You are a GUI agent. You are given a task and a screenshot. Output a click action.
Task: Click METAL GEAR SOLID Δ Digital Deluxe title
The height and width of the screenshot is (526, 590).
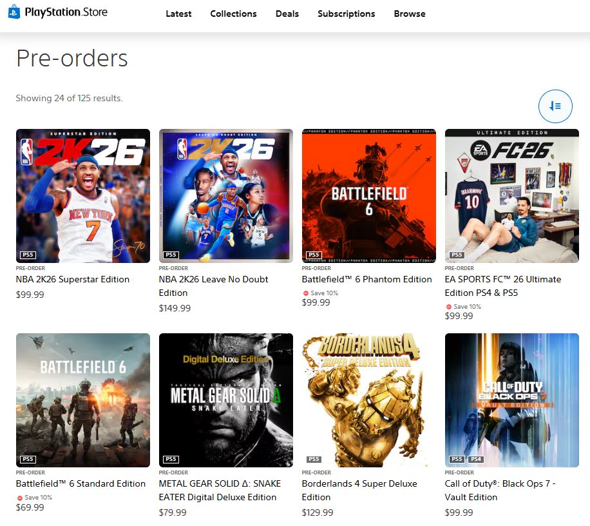pyautogui.click(x=220, y=491)
